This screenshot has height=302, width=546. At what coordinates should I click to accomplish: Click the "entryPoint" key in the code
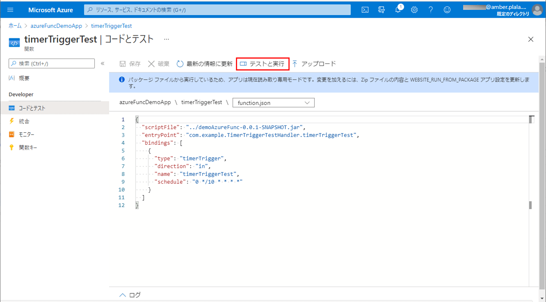[160, 135]
